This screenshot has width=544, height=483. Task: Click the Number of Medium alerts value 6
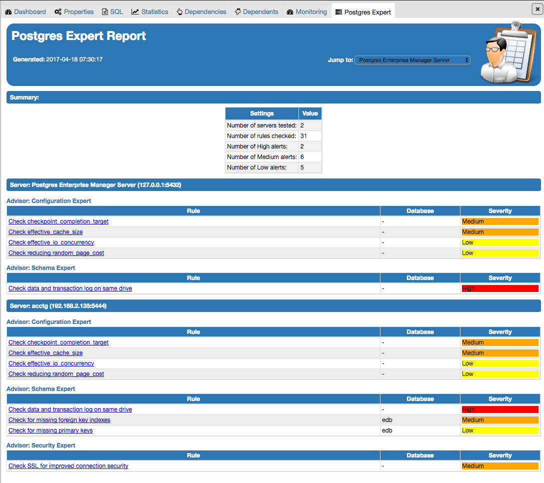(302, 157)
